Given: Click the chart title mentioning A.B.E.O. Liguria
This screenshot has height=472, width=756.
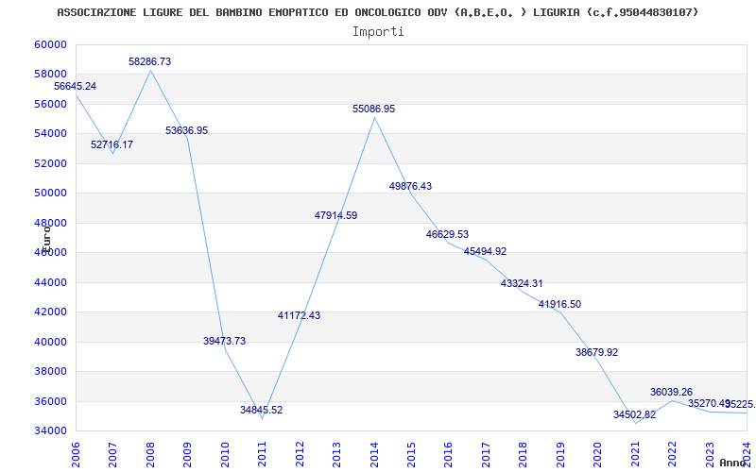Looking at the screenshot, I should tap(377, 12).
